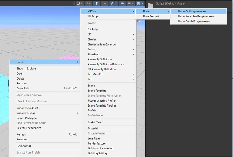Toggle 2D scene view mode
Image resolution: width=233 pixels, height=157 pixels.
coord(89,3)
